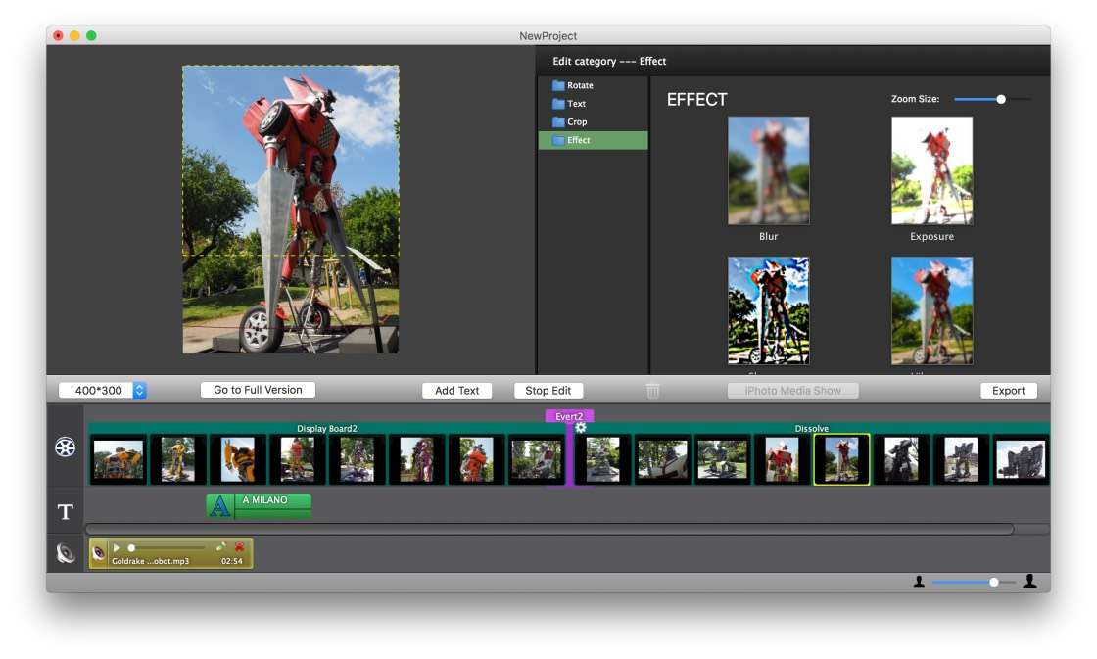Click the film reel video track icon
Screen dimensions: 1097x659
65,447
